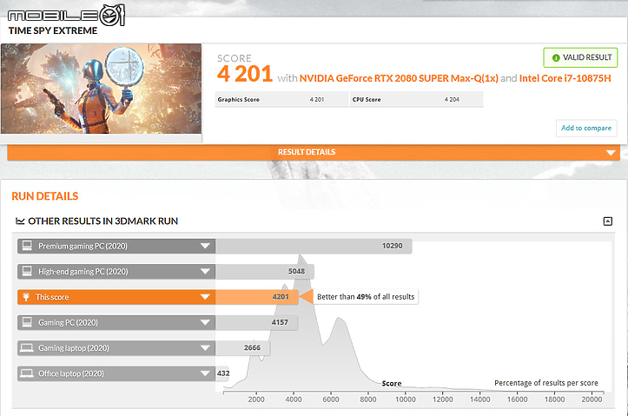Click the Office laptop (2020) laptop icon

(x=27, y=373)
